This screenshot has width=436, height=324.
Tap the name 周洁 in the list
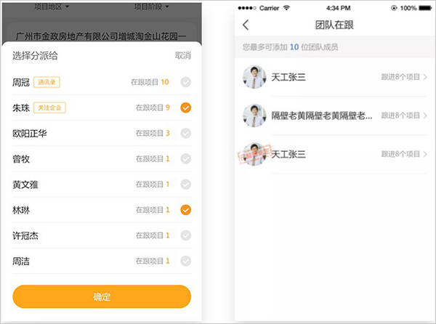pyautogui.click(x=21, y=262)
